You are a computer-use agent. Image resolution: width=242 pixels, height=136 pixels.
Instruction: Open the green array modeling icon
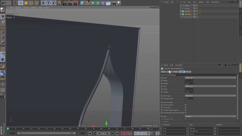(98, 3)
